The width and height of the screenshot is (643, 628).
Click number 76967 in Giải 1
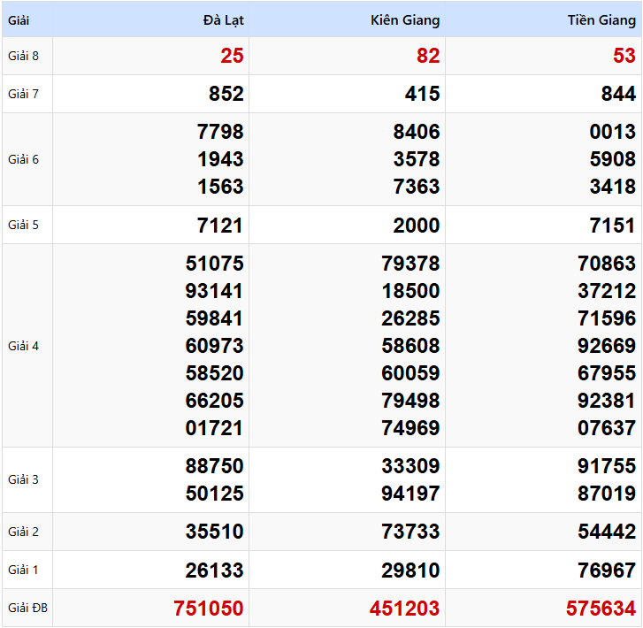point(607,571)
